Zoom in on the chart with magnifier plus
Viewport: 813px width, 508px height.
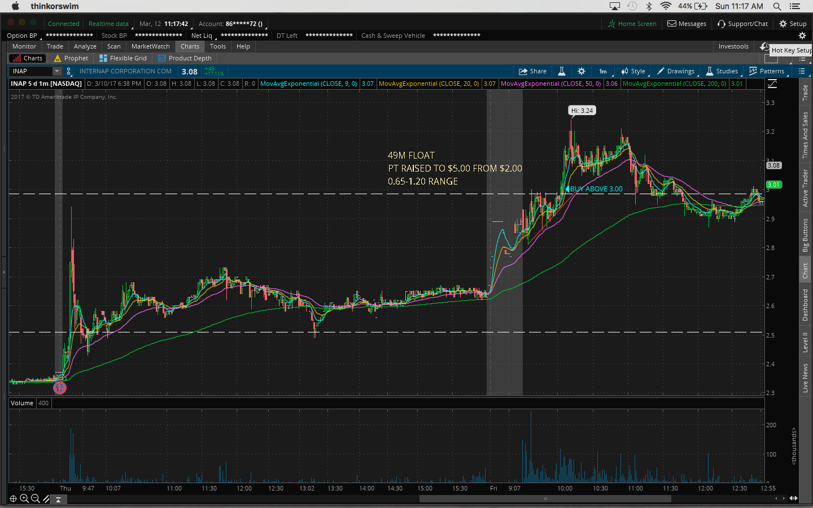click(x=24, y=498)
